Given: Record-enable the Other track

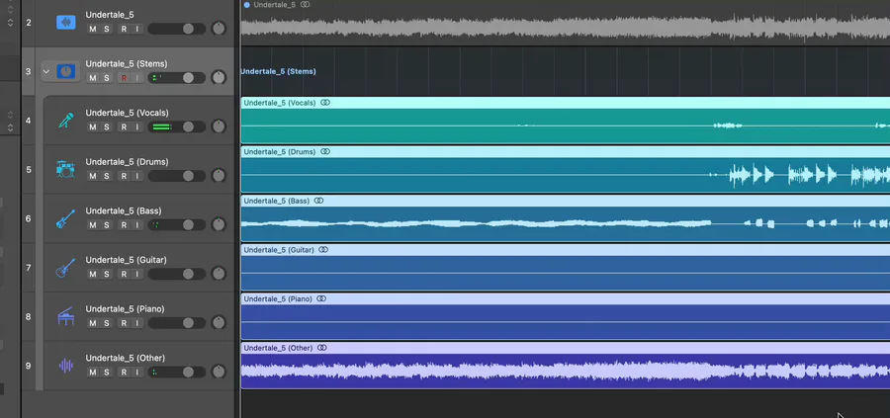Looking at the screenshot, I should 124,373.
